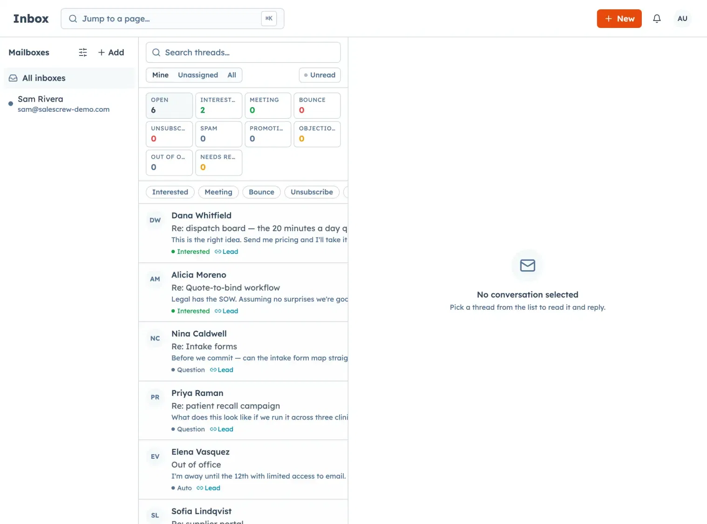Filter by the Promotions status card
Viewport: 707px width, 524px height.
268,134
